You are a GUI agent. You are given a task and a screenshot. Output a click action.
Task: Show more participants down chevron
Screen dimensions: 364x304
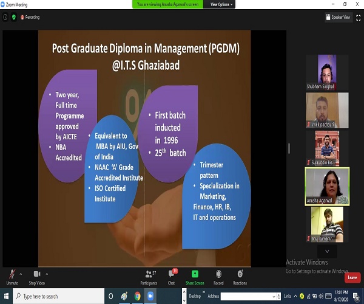327,251
